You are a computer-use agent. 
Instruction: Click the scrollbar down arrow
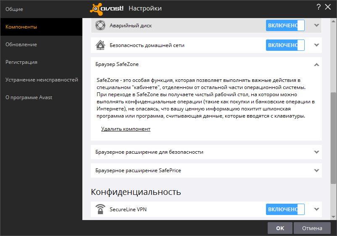click(x=333, y=217)
